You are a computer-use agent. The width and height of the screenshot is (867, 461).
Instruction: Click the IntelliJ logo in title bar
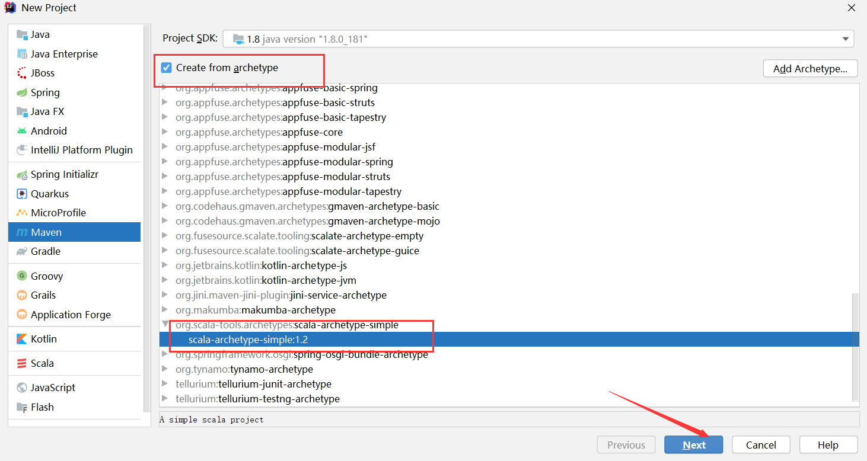point(10,8)
